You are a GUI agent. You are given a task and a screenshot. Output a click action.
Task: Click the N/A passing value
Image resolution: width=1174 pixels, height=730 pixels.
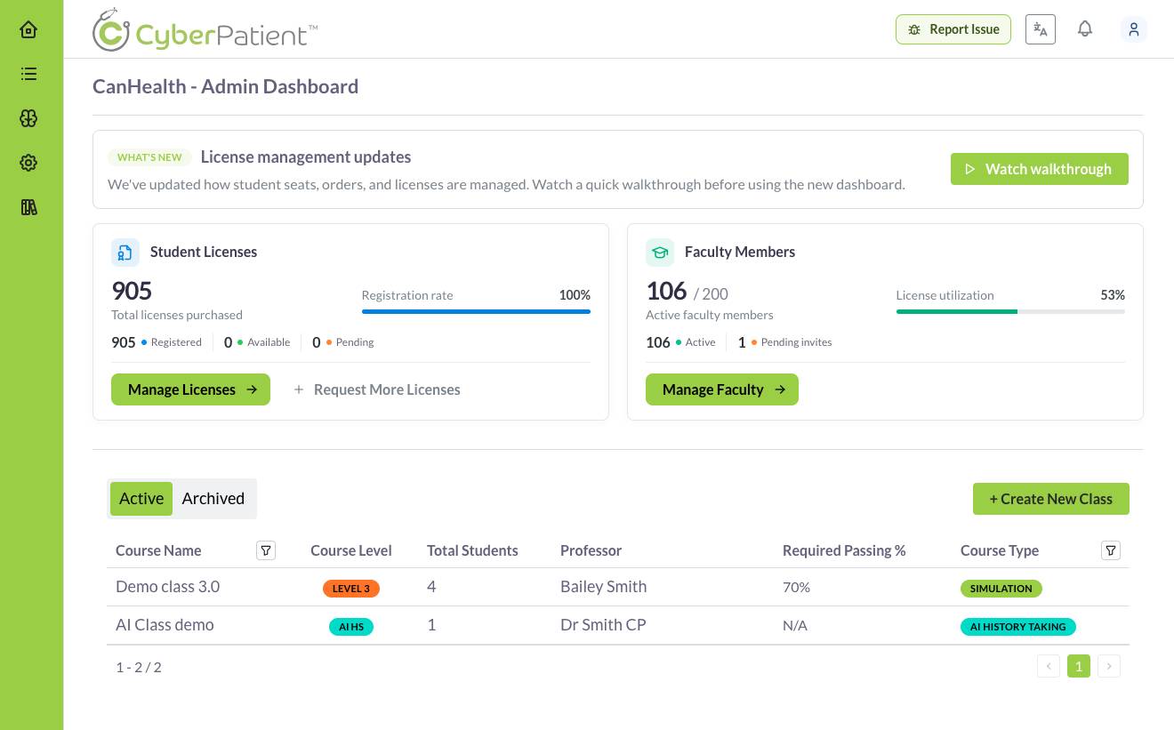click(795, 626)
